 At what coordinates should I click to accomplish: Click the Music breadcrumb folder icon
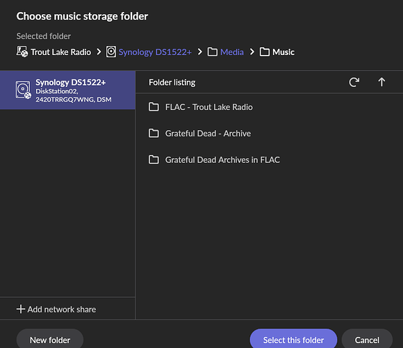coord(265,52)
